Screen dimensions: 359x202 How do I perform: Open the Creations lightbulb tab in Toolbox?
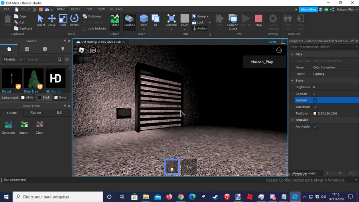63,49
